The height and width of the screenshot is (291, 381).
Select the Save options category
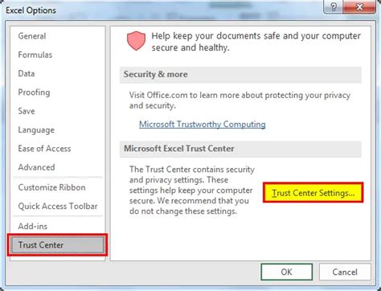tap(57, 111)
